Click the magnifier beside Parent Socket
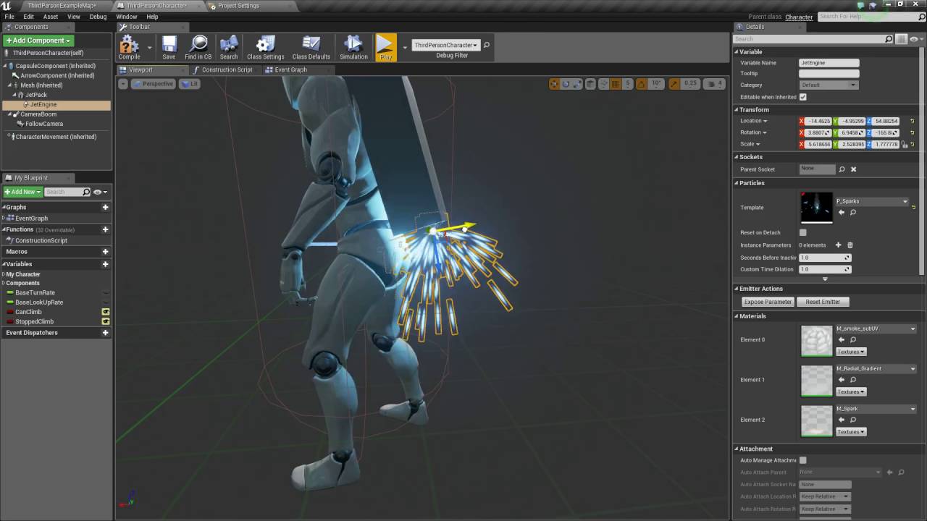Viewport: 927px width, 521px height. pyautogui.click(x=842, y=169)
